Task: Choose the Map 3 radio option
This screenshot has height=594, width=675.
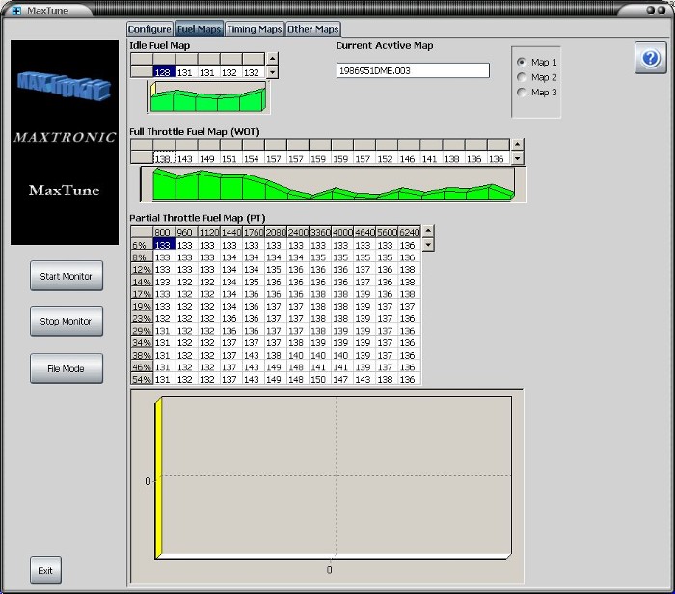Action: click(523, 93)
